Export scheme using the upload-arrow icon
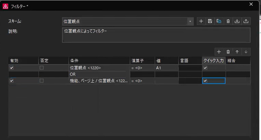 [x=246, y=21]
